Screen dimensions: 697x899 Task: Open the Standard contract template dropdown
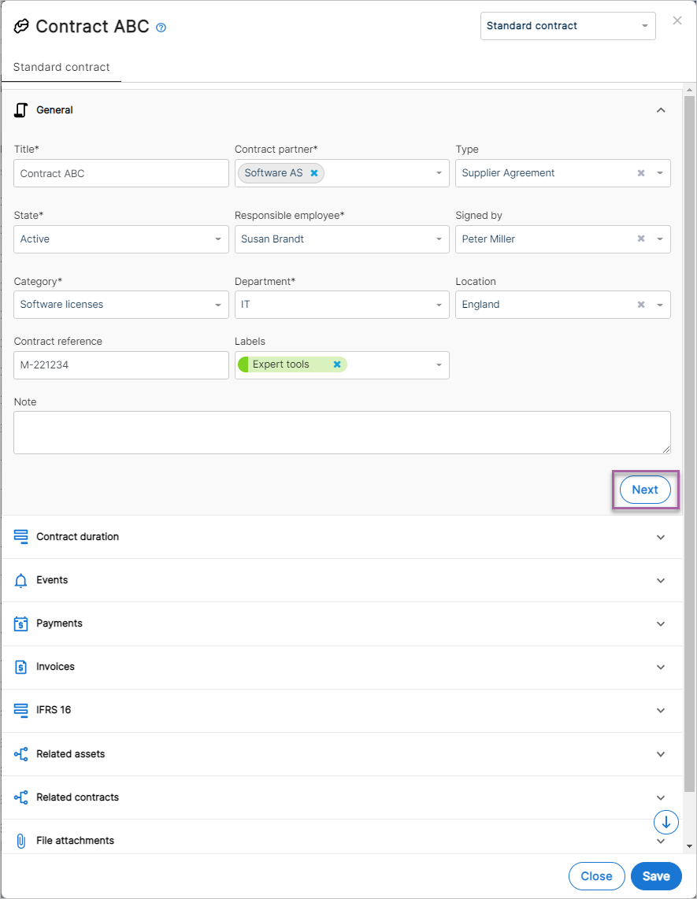click(568, 27)
